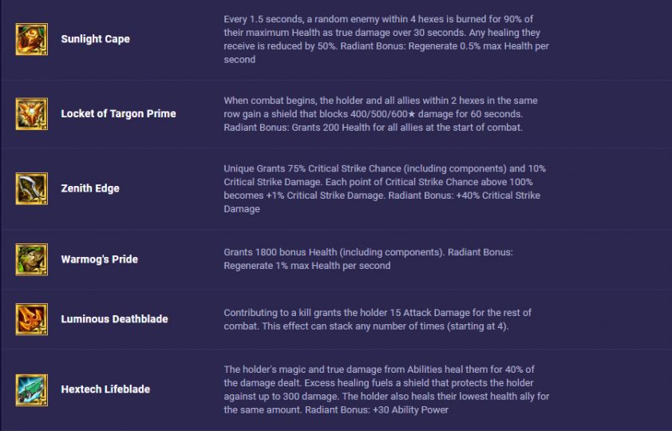Click the Locket of Targon Prime icon
Image resolution: width=672 pixels, height=431 pixels.
(32, 113)
